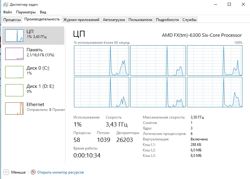250x179 pixels.
Task: Open the Подробности tab
Action: [x=167, y=20]
